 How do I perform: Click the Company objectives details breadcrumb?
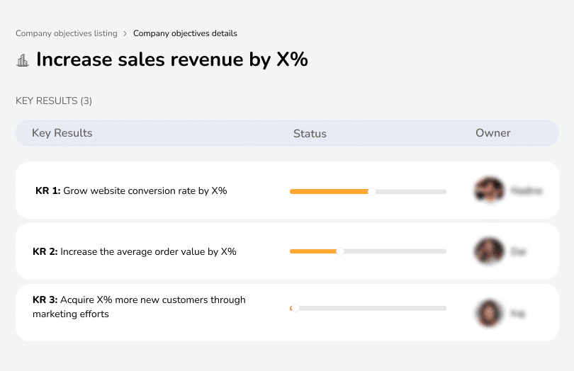[185, 33]
